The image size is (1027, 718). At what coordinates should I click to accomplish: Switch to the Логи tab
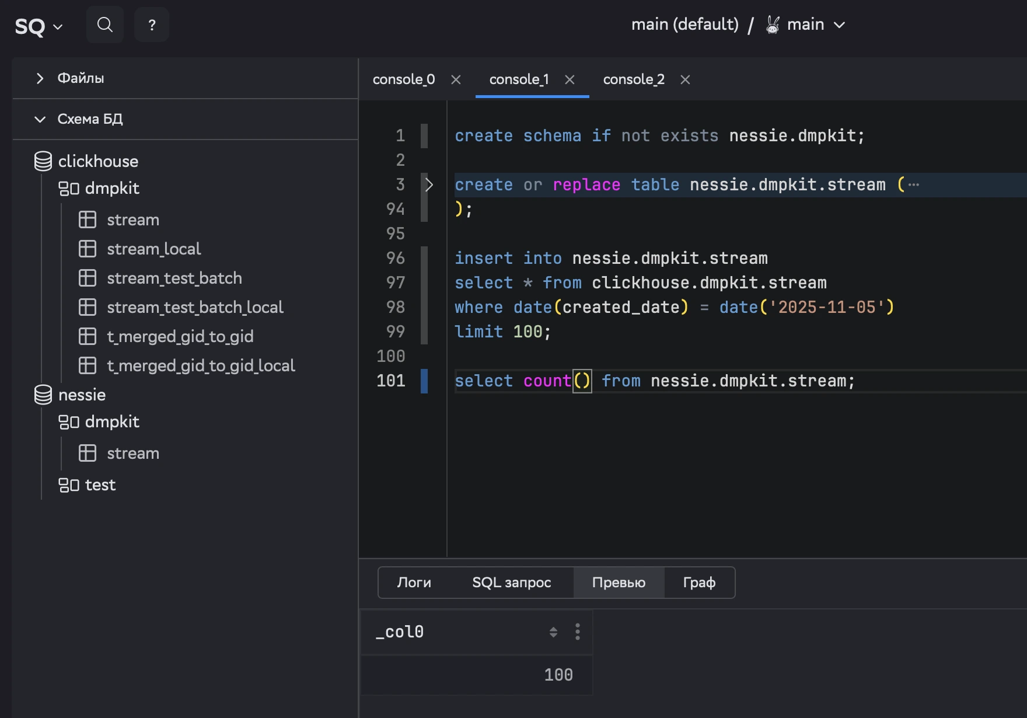(414, 583)
